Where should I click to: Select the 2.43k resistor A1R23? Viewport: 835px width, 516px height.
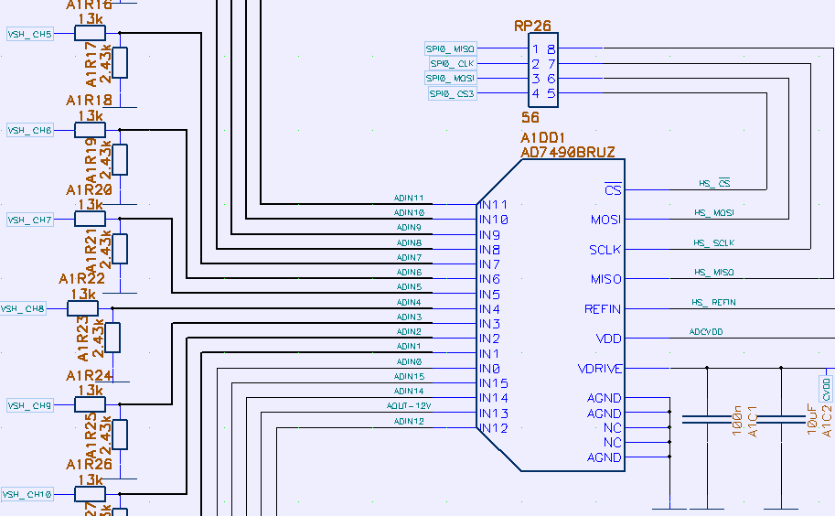112,337
